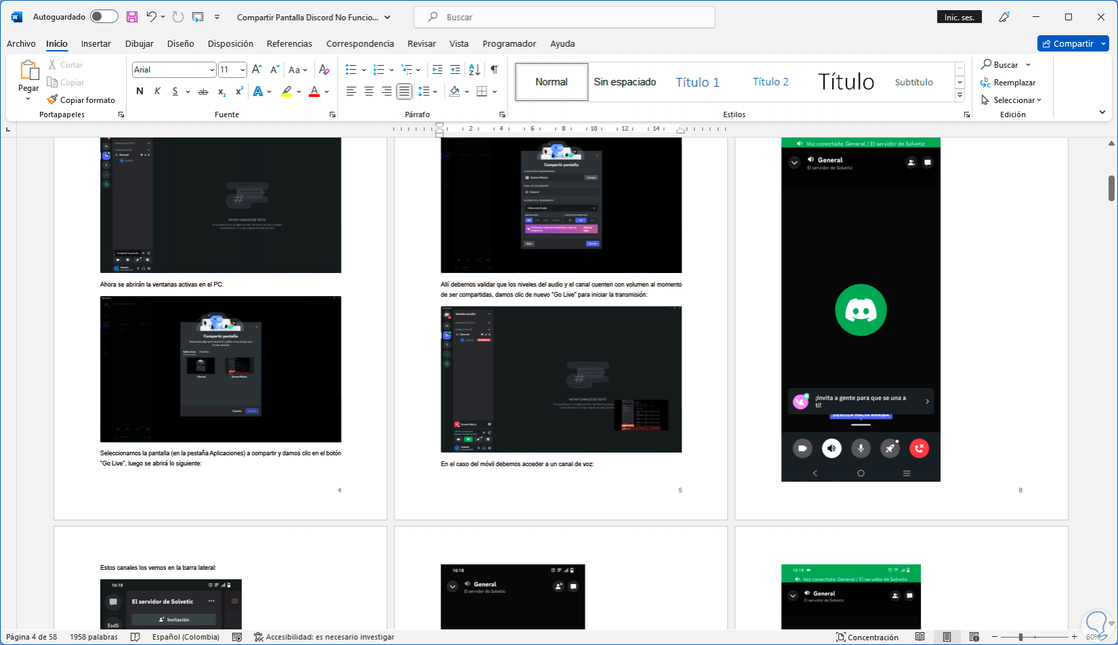
Task: Click the Format Painter brush icon
Action: click(53, 100)
